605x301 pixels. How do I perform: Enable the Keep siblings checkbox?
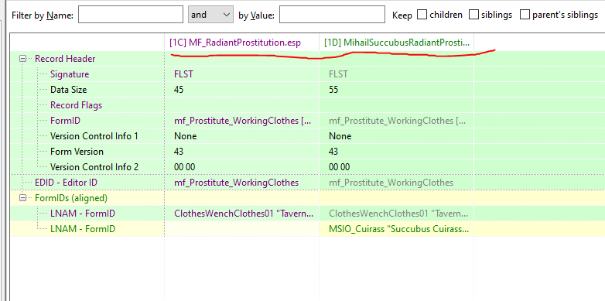(x=473, y=15)
